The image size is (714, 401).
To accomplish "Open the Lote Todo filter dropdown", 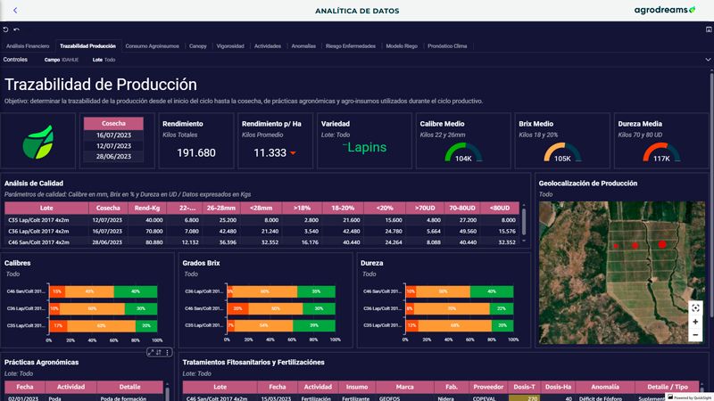I will [104, 60].
